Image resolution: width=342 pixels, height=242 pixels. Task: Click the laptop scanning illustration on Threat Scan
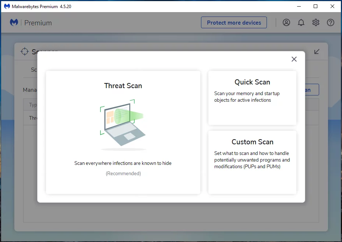(x=123, y=123)
